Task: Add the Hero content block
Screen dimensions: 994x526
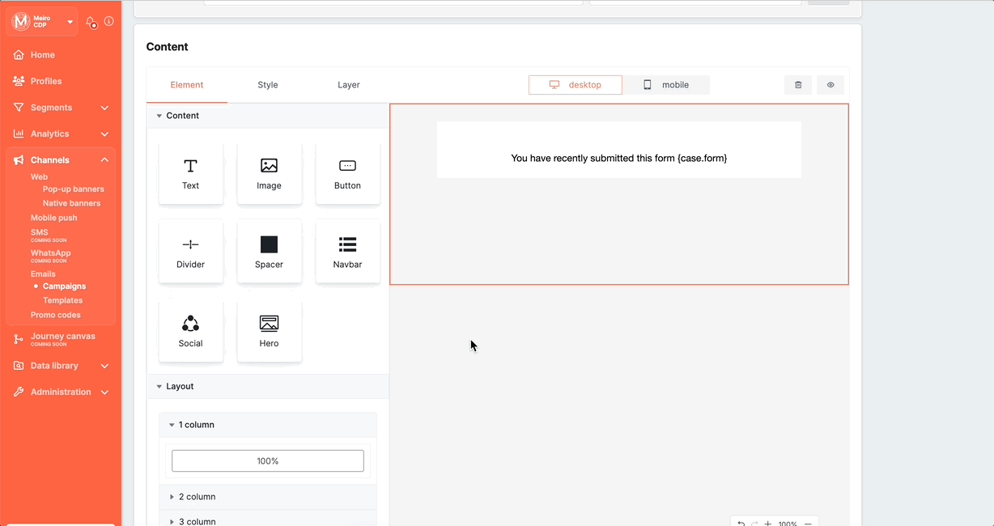Action: [x=269, y=331]
